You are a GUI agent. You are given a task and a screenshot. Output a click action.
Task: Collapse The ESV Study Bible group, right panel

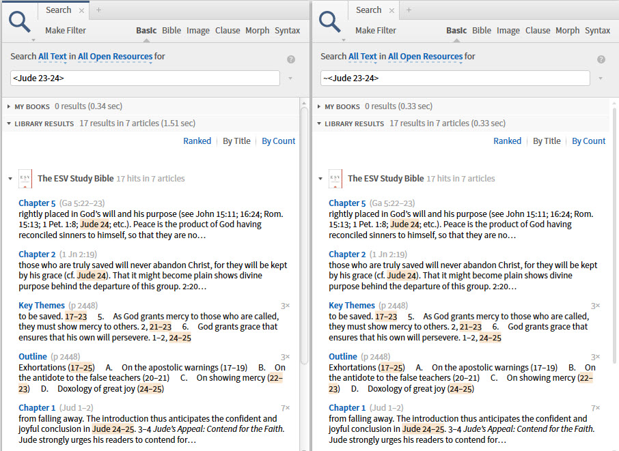coord(320,179)
